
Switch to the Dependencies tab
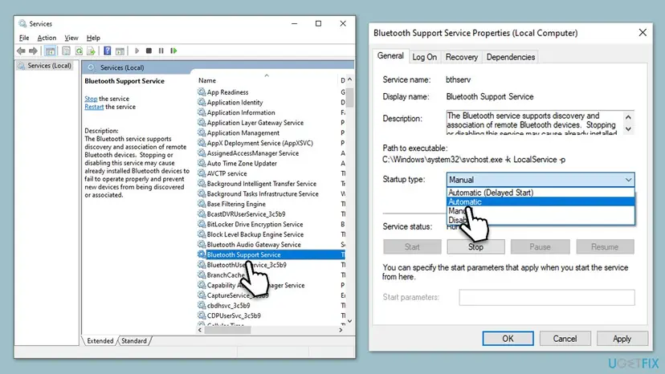(511, 57)
